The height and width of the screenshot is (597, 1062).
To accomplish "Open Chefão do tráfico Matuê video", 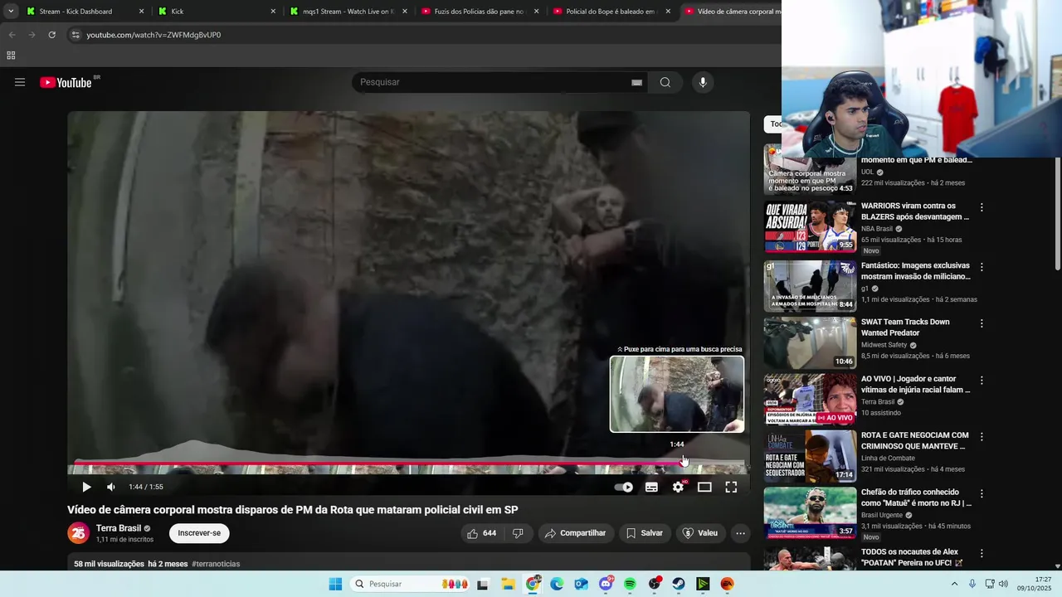I will (916, 498).
